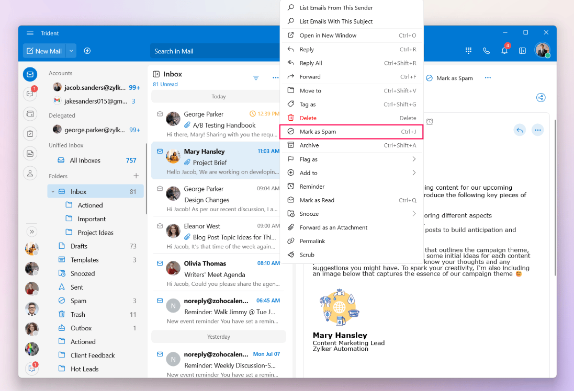Screen dimensions: 574x391
Task: Click the filter icon in Inbox header
Action: coord(256,77)
